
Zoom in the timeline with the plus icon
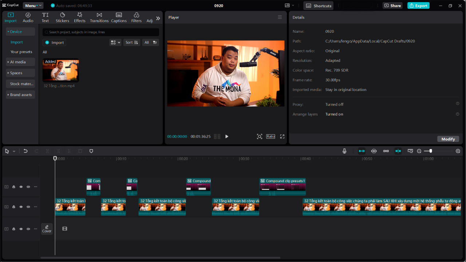458,151
